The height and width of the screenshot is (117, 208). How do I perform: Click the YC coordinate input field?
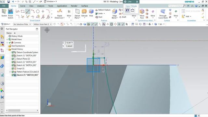(69, 46)
